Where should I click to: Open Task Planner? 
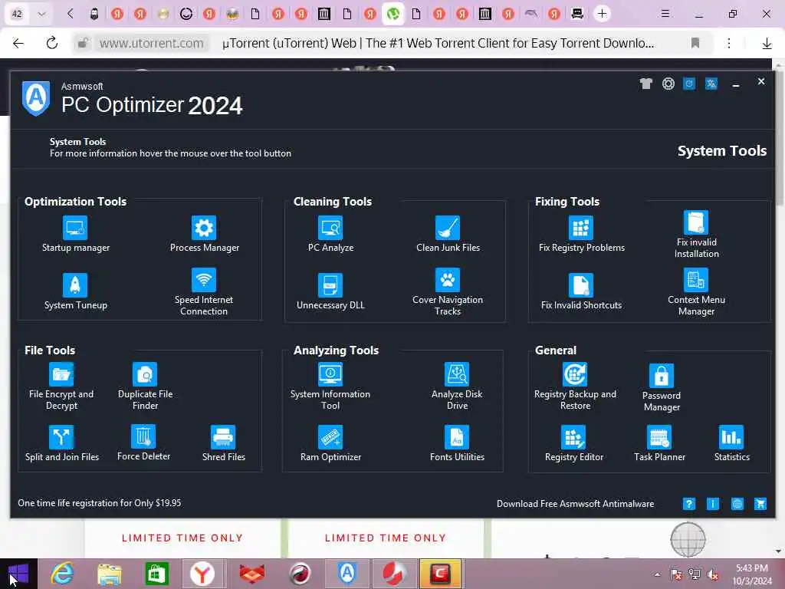point(659,443)
